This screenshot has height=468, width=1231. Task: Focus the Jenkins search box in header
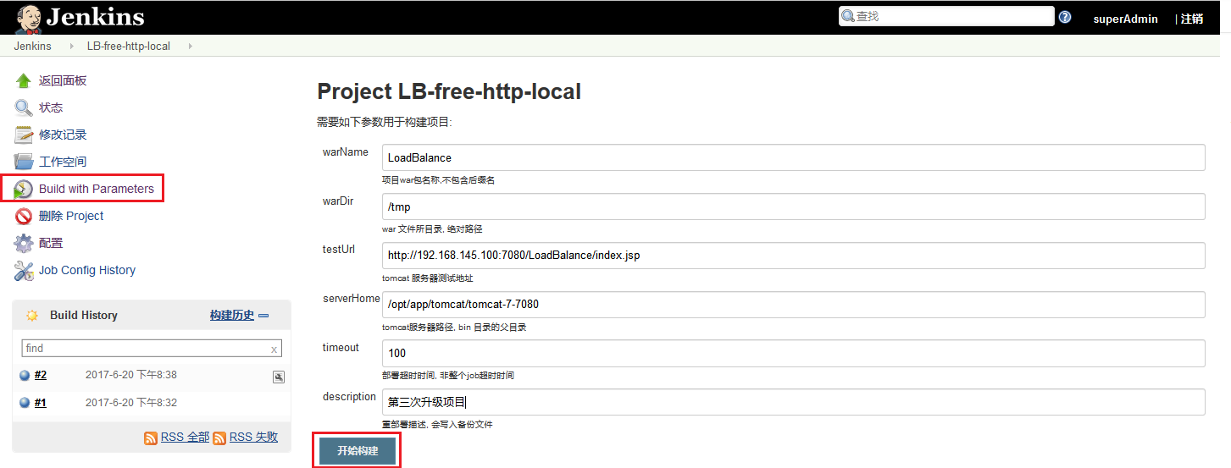point(947,16)
